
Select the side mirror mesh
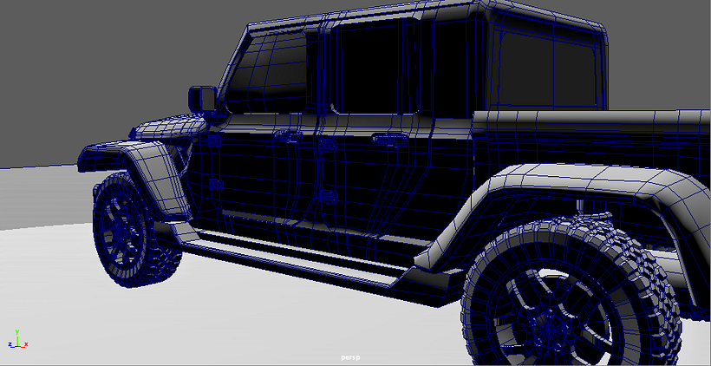tap(202, 99)
